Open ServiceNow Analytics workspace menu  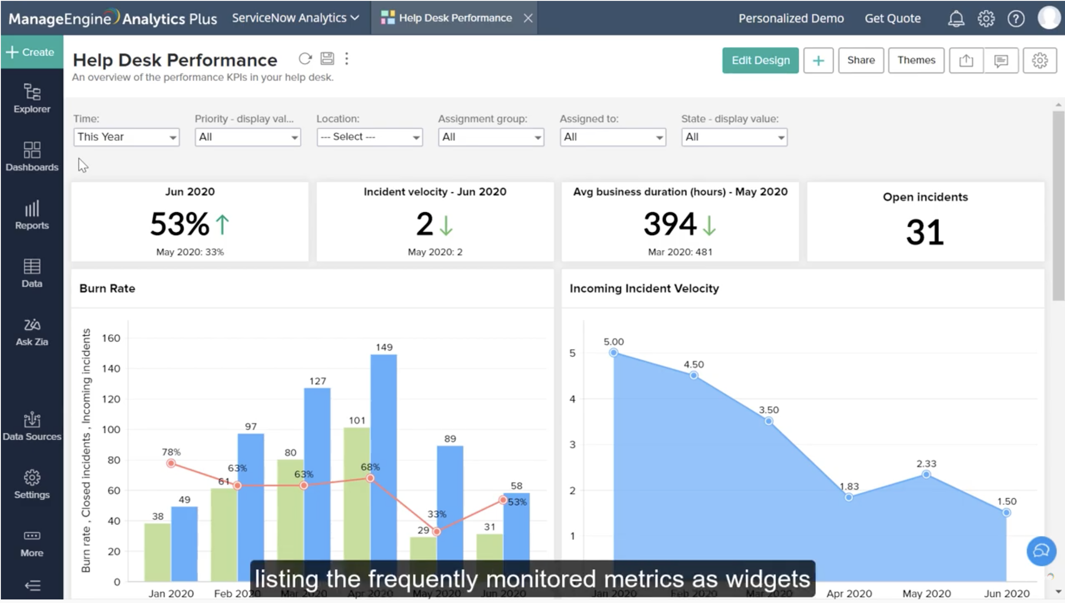click(x=295, y=18)
